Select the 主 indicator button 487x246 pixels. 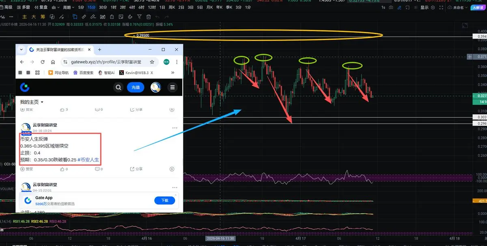(x=24, y=17)
